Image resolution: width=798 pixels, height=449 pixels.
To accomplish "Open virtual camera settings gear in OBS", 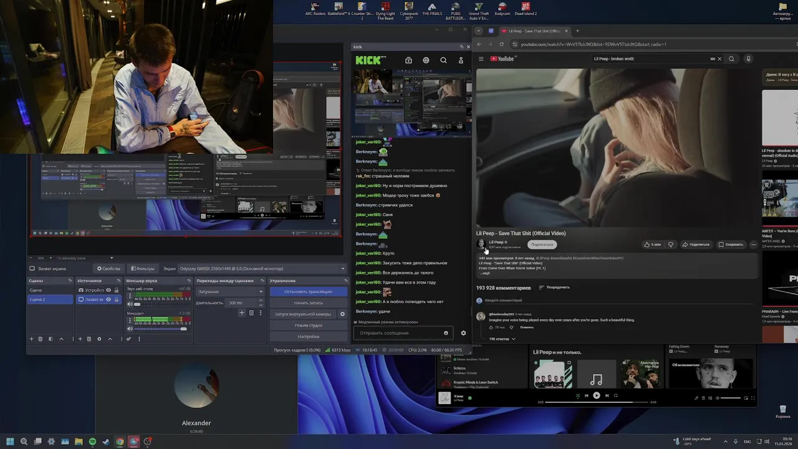I will click(342, 314).
